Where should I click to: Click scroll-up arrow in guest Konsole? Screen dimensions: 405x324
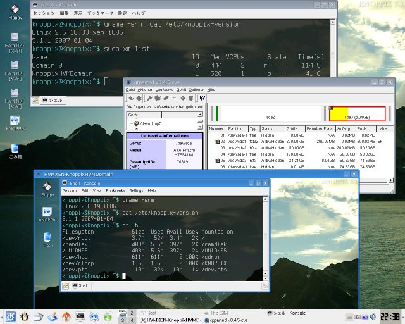click(x=265, y=199)
